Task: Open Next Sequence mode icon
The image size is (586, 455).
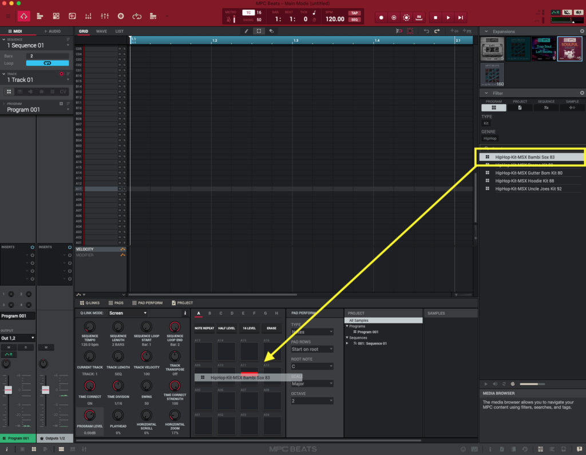Action: coord(153,16)
